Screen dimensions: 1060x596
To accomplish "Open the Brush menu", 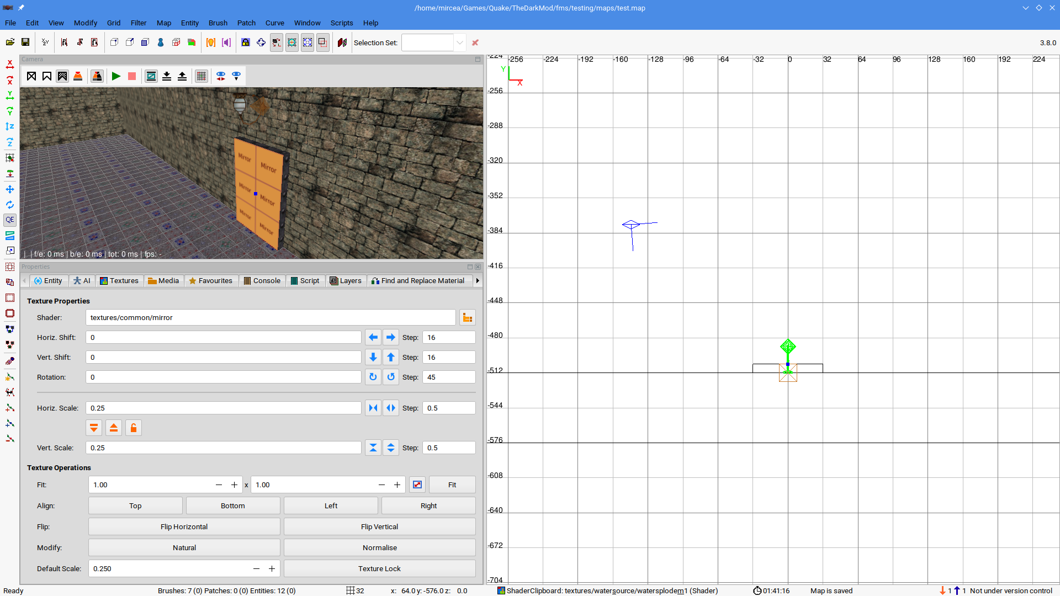I will (x=218, y=23).
